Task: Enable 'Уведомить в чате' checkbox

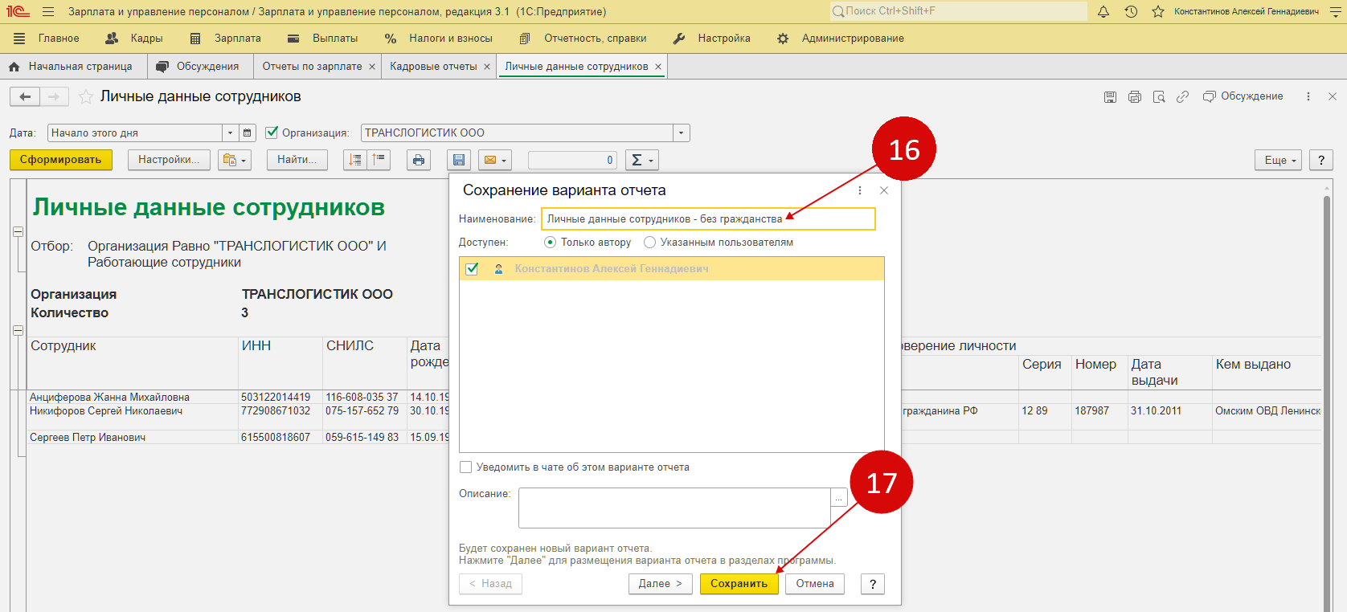Action: (466, 467)
